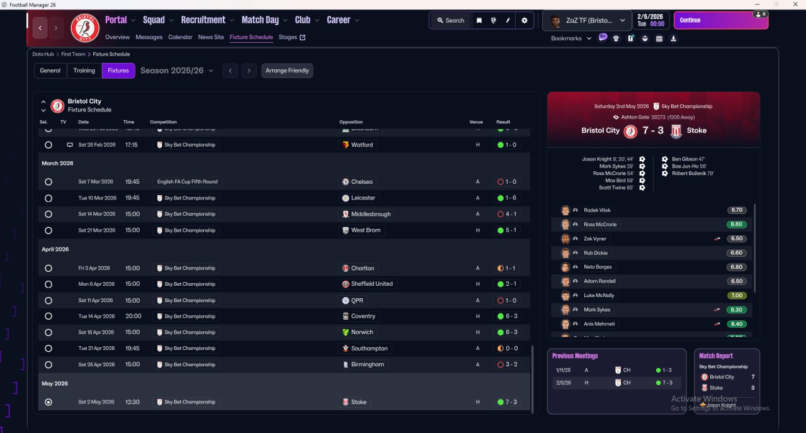This screenshot has height=433, width=806.
Task: Click the bookmark icon beside Search
Action: [x=479, y=20]
